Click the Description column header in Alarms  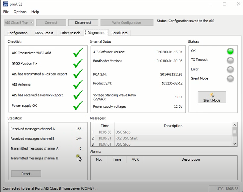coord(190,159)
